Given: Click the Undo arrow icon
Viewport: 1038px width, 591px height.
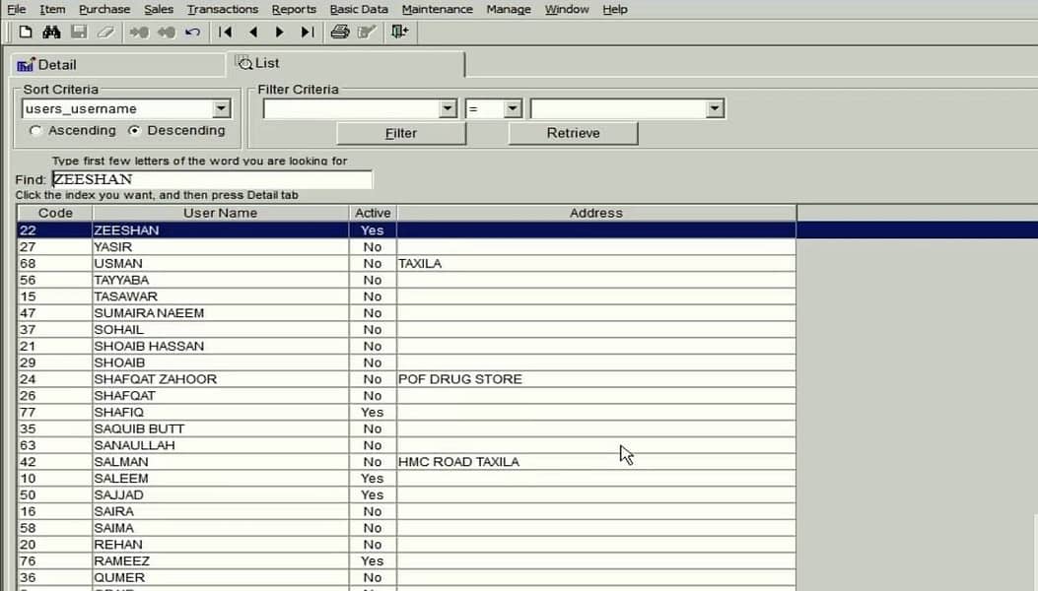Looking at the screenshot, I should pyautogui.click(x=193, y=32).
